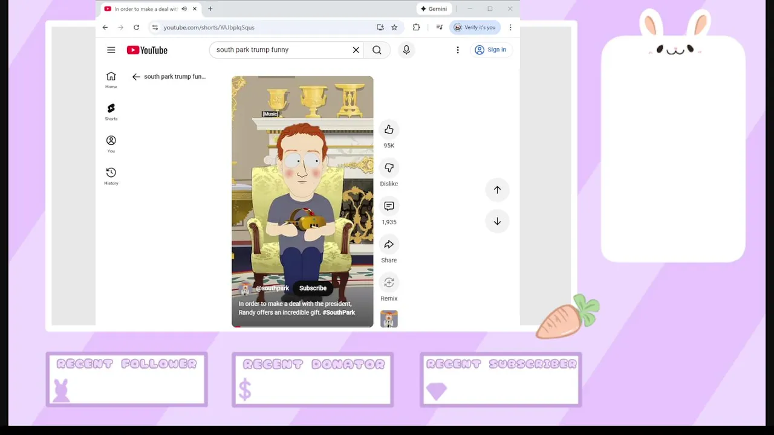774x435 pixels.
Task: Search with your voice microphone
Action: coord(406,50)
